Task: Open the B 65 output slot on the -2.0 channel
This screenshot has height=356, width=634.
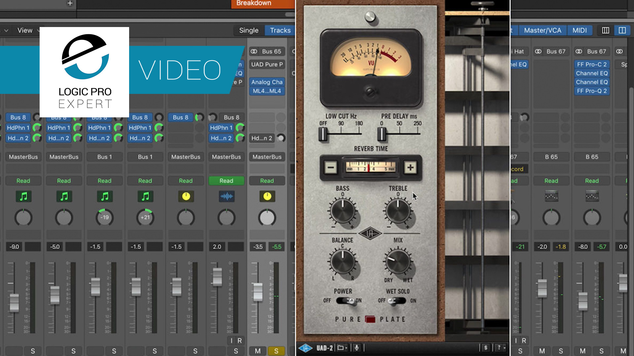Action: point(551,157)
